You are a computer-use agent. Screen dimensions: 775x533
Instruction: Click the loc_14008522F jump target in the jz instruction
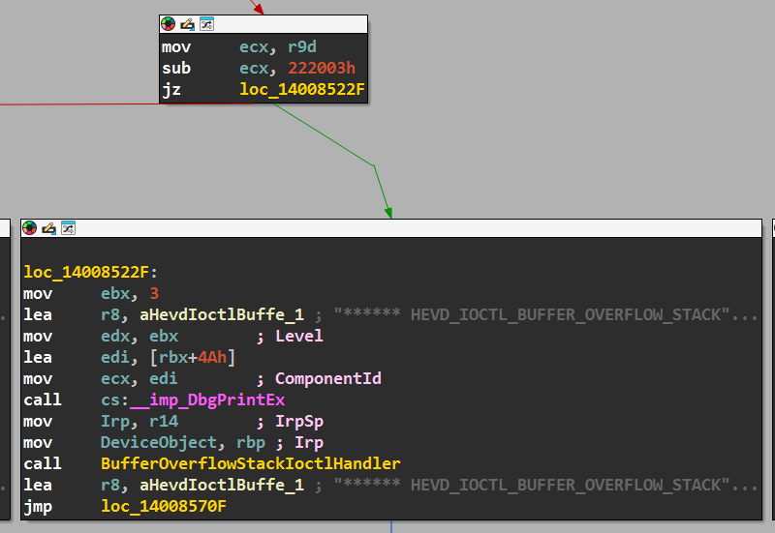coord(301,90)
